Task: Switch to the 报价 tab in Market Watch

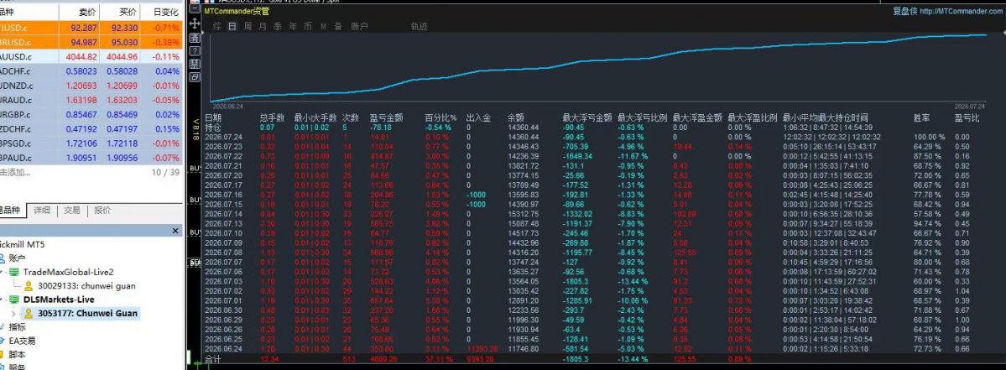Action: click(x=102, y=211)
